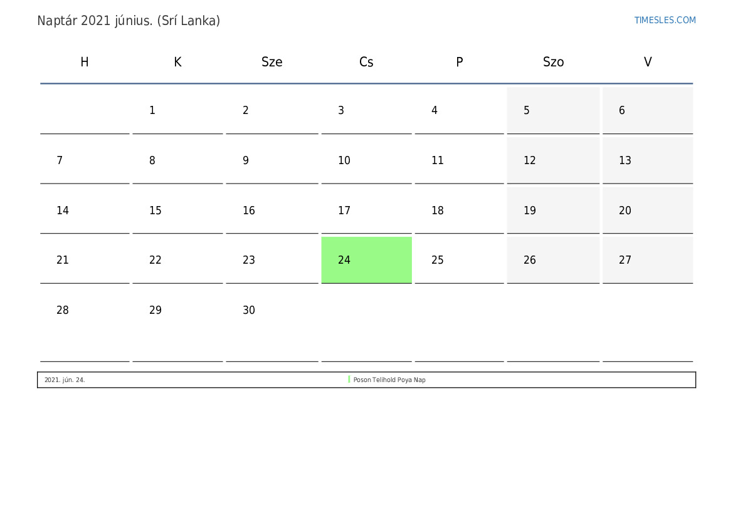Viewport: 733px width, 518px height.
Task: Click the Cs weekday header
Action: (366, 62)
